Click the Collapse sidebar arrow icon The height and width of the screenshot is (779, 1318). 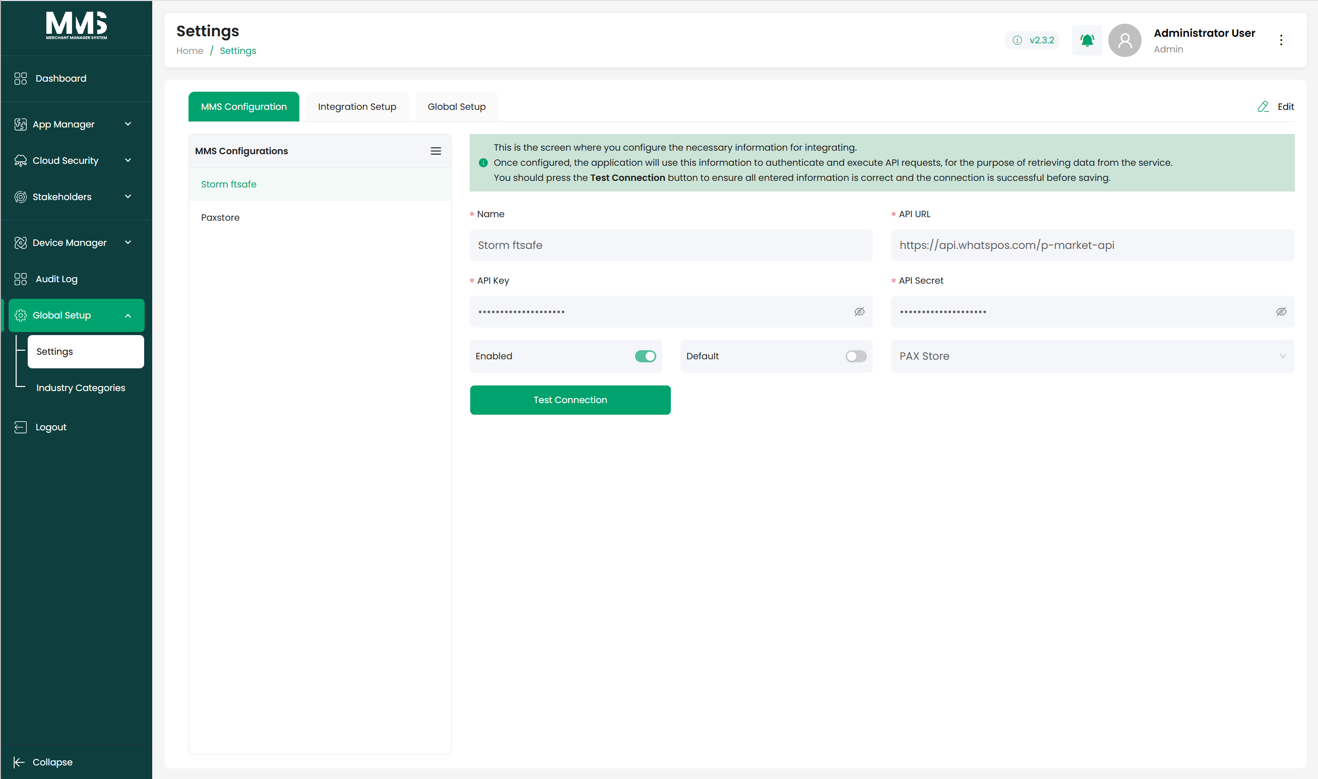click(x=19, y=762)
